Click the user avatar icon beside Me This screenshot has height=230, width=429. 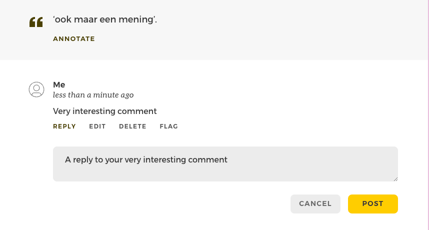point(36,89)
